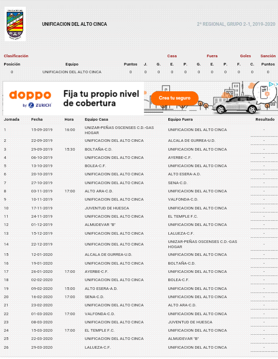Open VALFONDA-C.D. away team in jornada 9
This screenshot has width=278, height=359.
pos(183,200)
